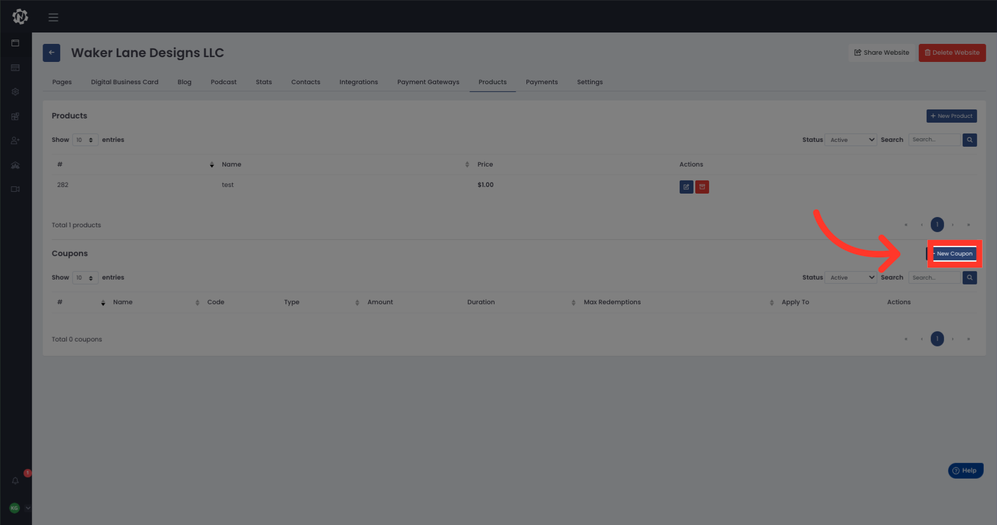Click the Share Website button
Screen dimensions: 997x525
point(882,53)
